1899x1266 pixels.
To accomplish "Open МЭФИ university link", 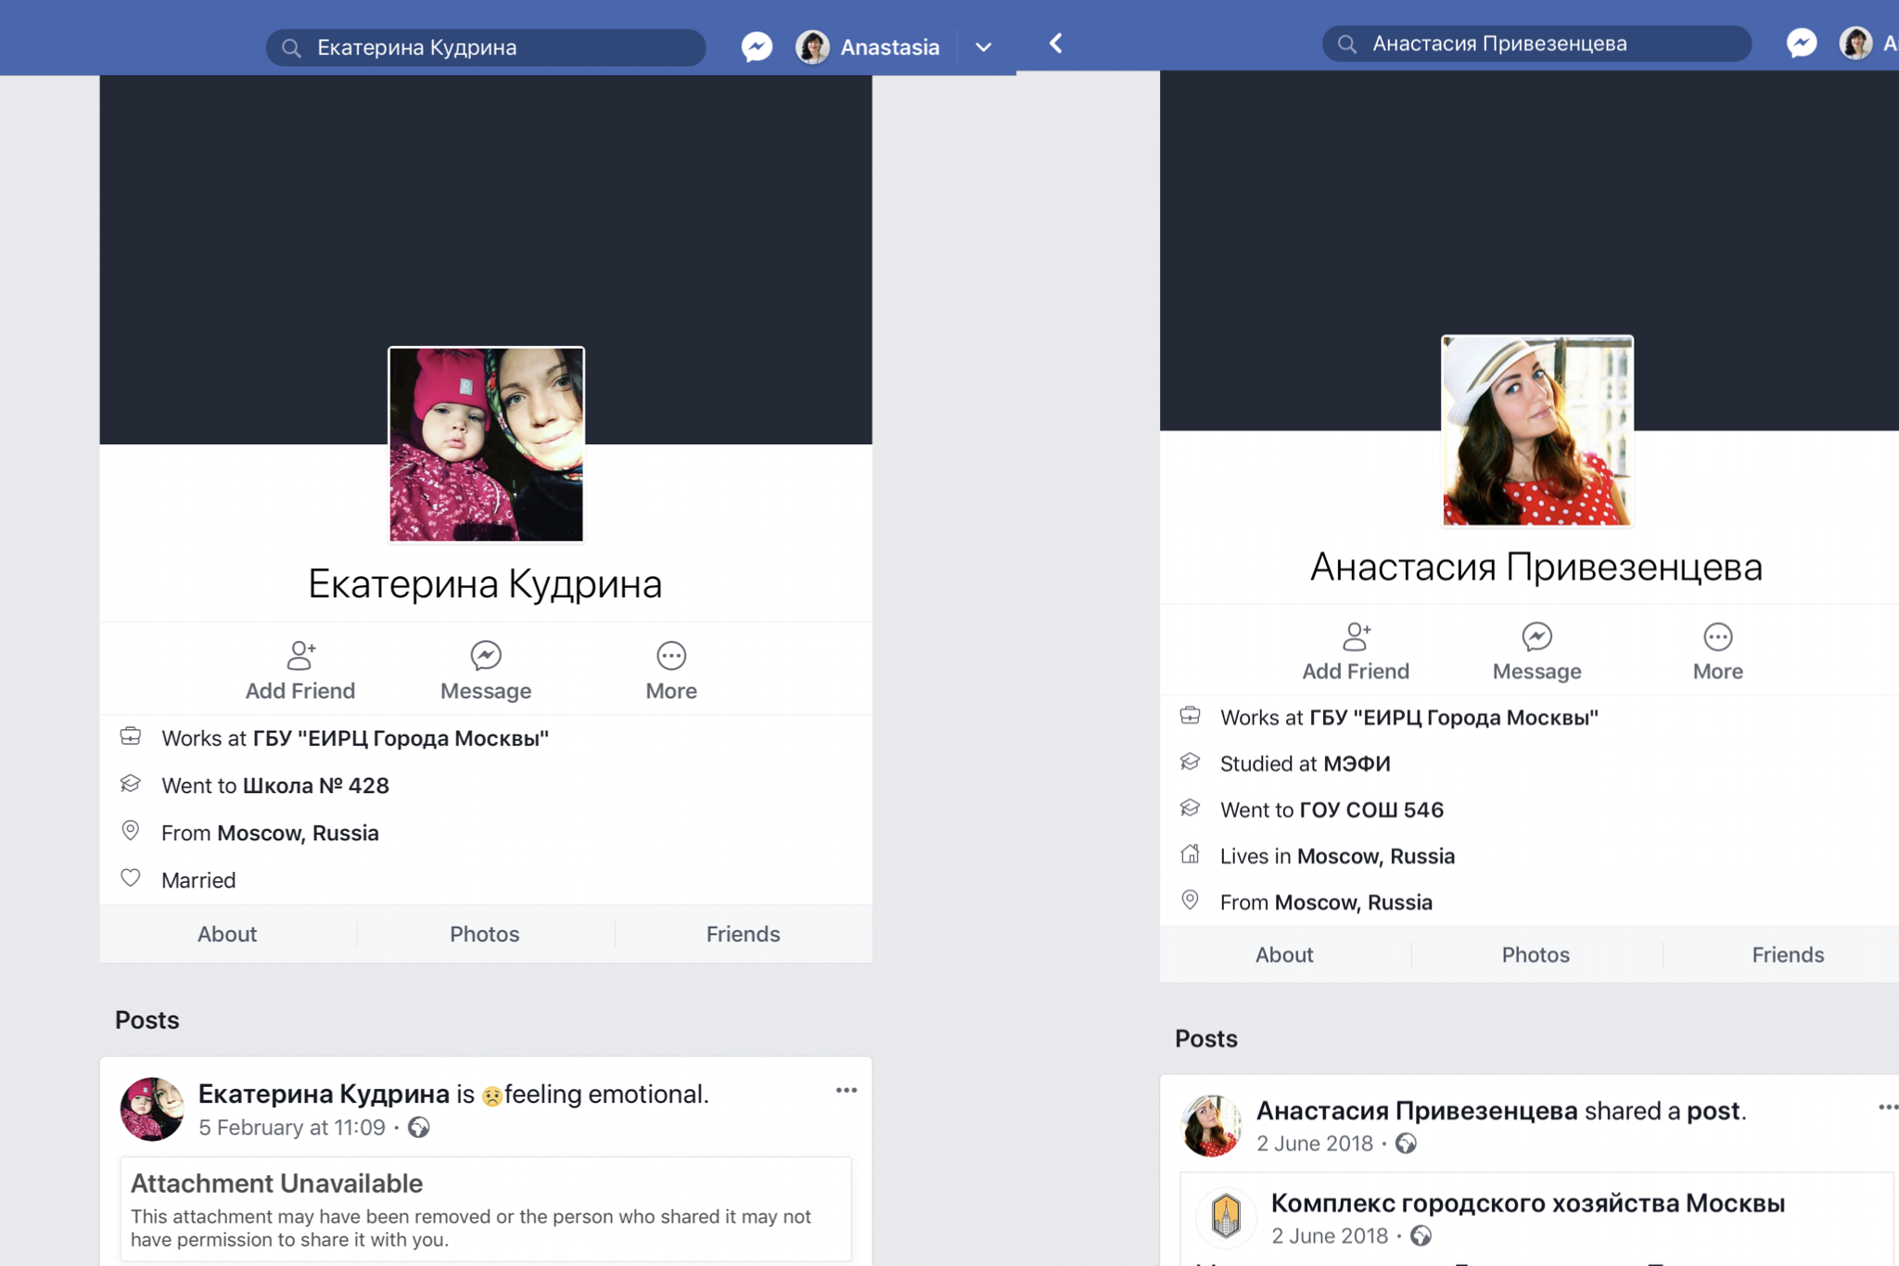I will (1356, 763).
